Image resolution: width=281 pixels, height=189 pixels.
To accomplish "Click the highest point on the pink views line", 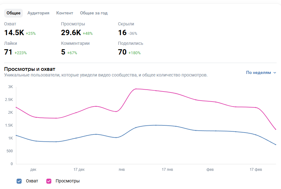I will click(x=136, y=89).
